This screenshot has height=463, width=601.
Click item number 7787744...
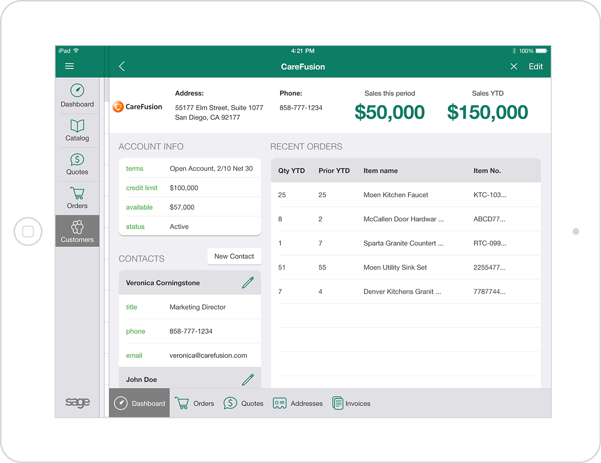click(x=489, y=291)
